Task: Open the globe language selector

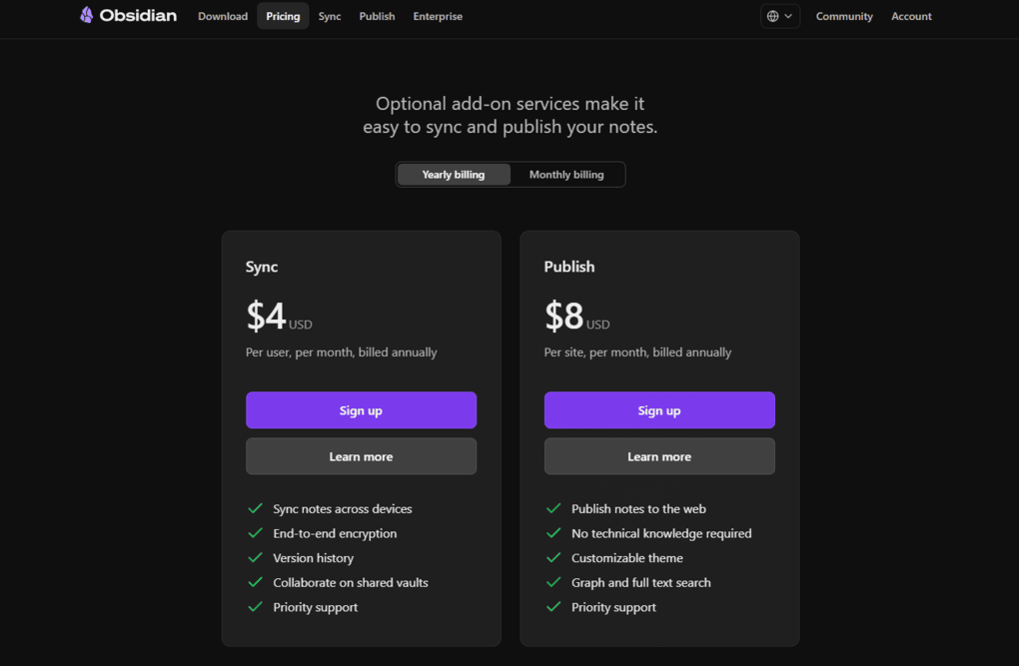Action: coord(780,16)
